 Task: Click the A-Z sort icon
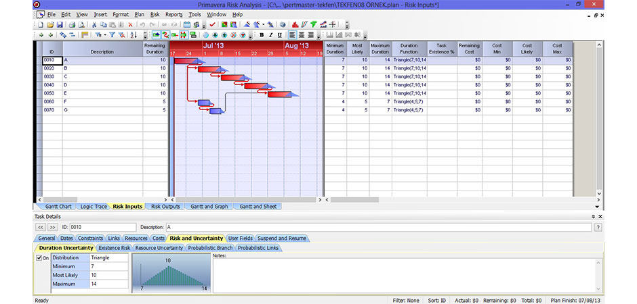(133, 34)
